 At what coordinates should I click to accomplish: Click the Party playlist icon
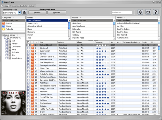tap(10, 49)
